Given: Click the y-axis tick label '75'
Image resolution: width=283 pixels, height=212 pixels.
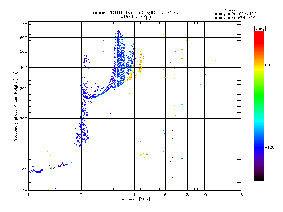Looking at the screenshot, I should coord(25,189).
